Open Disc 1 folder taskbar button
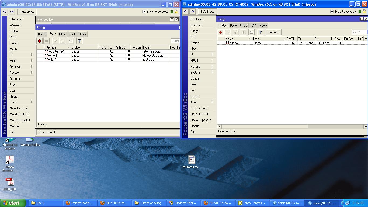 click(45, 203)
